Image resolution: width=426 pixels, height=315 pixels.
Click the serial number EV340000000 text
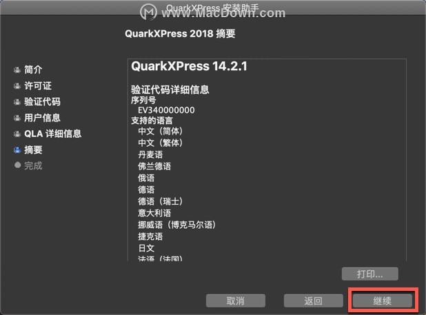click(x=166, y=110)
